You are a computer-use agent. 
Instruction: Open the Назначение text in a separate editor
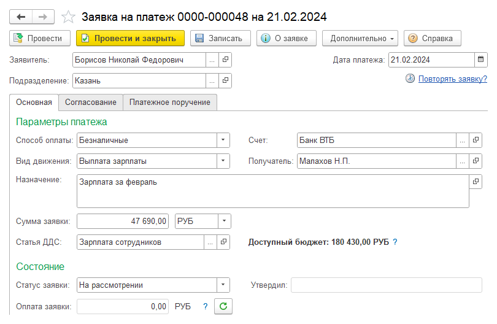point(476,182)
